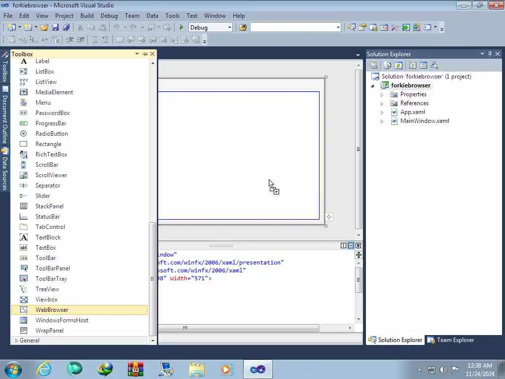Expand the MainWindow.xaml node
The image size is (505, 379).
(382, 121)
